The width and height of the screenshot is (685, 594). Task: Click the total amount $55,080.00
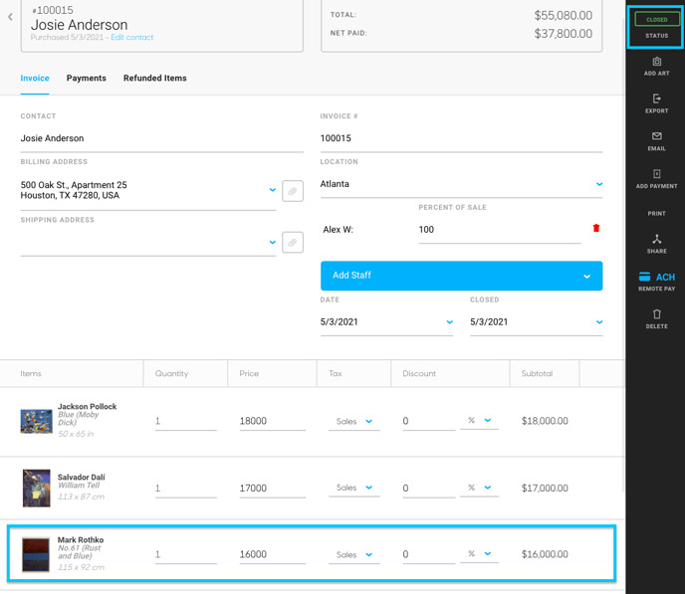pos(564,16)
